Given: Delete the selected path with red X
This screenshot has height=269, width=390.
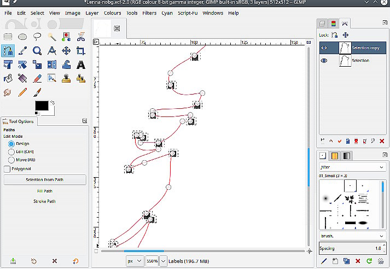Looking at the screenshot, I should (x=381, y=141).
